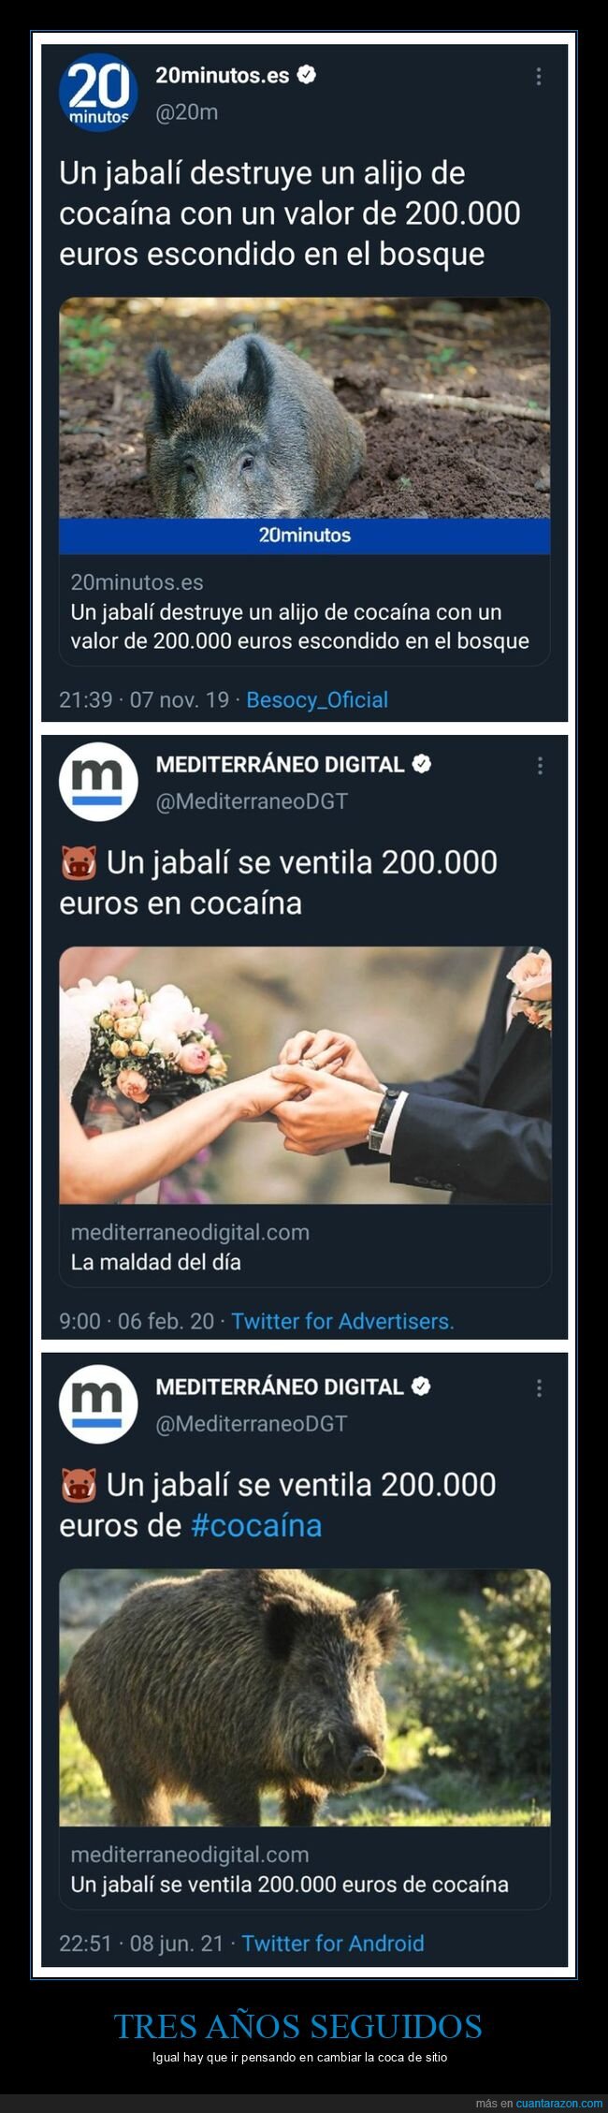Open 'La maldad del día' link card
The height and width of the screenshot is (2113, 608).
(x=305, y=1247)
